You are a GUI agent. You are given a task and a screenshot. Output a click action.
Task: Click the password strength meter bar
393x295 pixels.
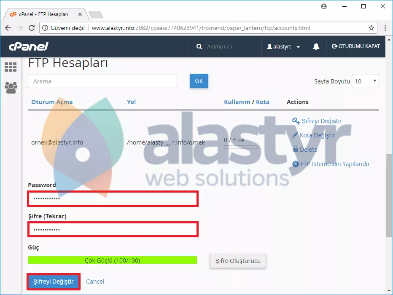pyautogui.click(x=113, y=260)
